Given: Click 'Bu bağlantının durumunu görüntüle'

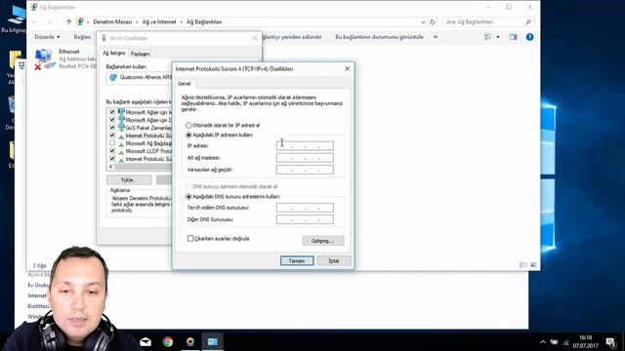Looking at the screenshot, I should click(x=379, y=37).
